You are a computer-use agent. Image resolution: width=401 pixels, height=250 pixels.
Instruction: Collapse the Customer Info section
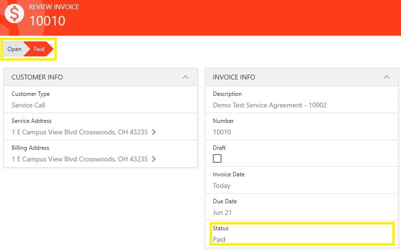click(x=186, y=77)
